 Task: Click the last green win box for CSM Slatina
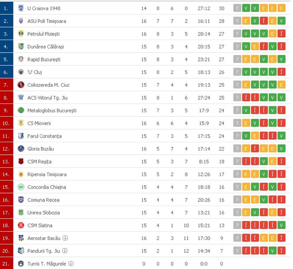click(281, 225)
